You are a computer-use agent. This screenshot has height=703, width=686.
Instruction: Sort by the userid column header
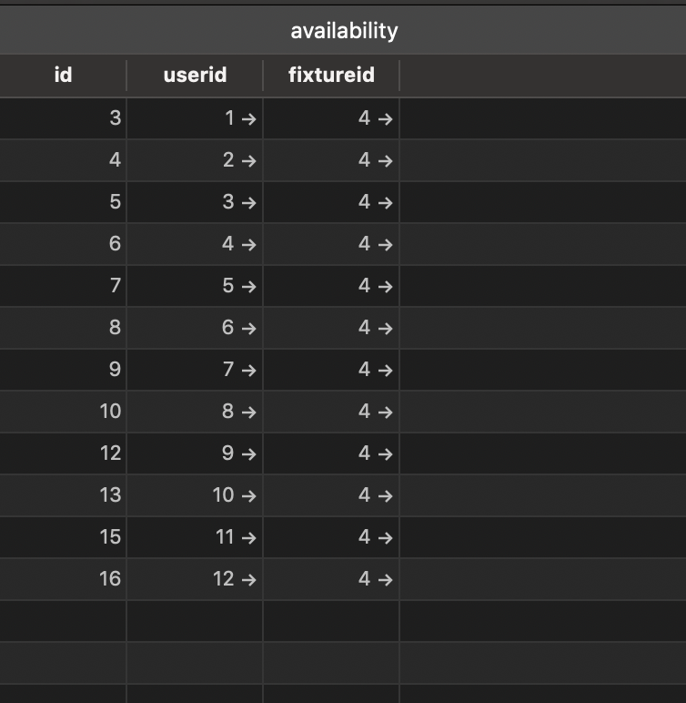tap(195, 75)
